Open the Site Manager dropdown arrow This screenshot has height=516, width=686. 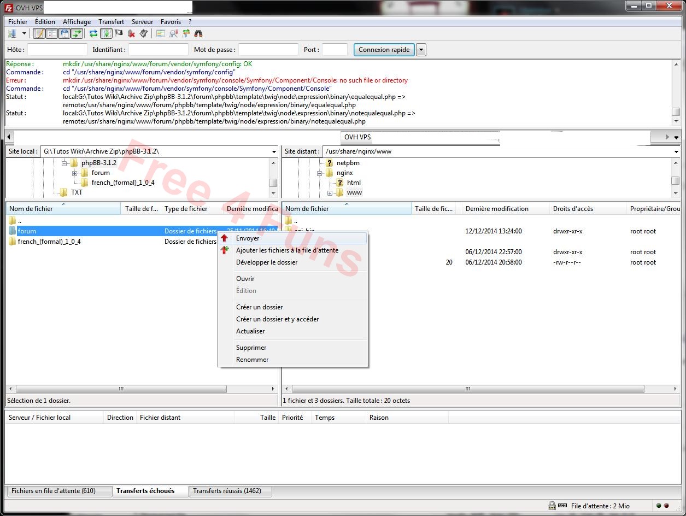[24, 33]
